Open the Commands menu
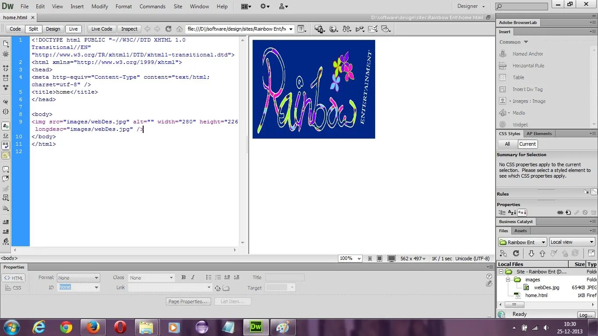598x336 pixels. pyautogui.click(x=152, y=7)
